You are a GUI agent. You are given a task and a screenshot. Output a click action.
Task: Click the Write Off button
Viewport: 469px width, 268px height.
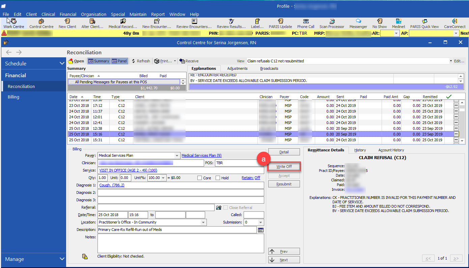tap(284, 167)
